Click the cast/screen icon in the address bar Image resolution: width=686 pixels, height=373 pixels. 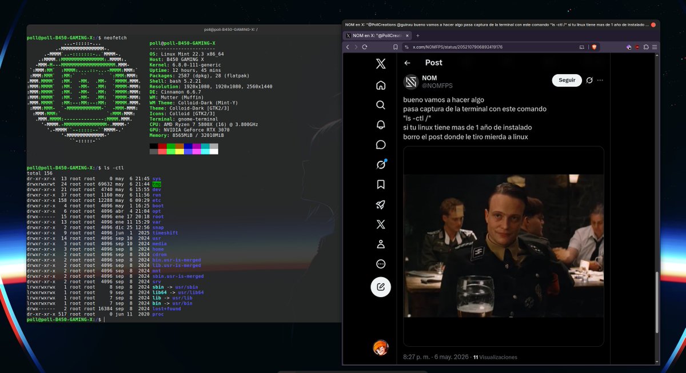click(582, 47)
